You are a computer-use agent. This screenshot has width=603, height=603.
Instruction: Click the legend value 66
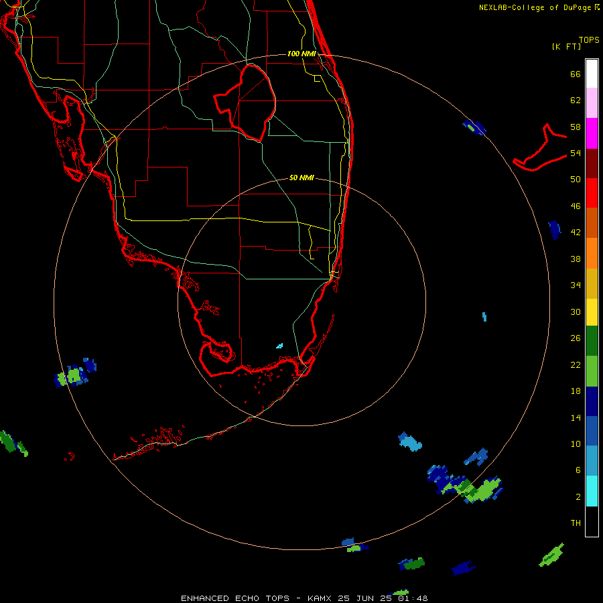576,74
